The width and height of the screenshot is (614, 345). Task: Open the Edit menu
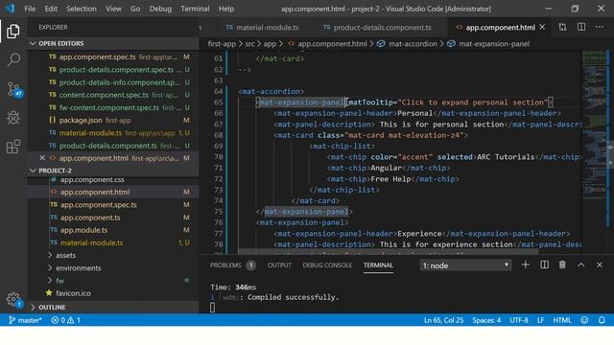(51, 9)
